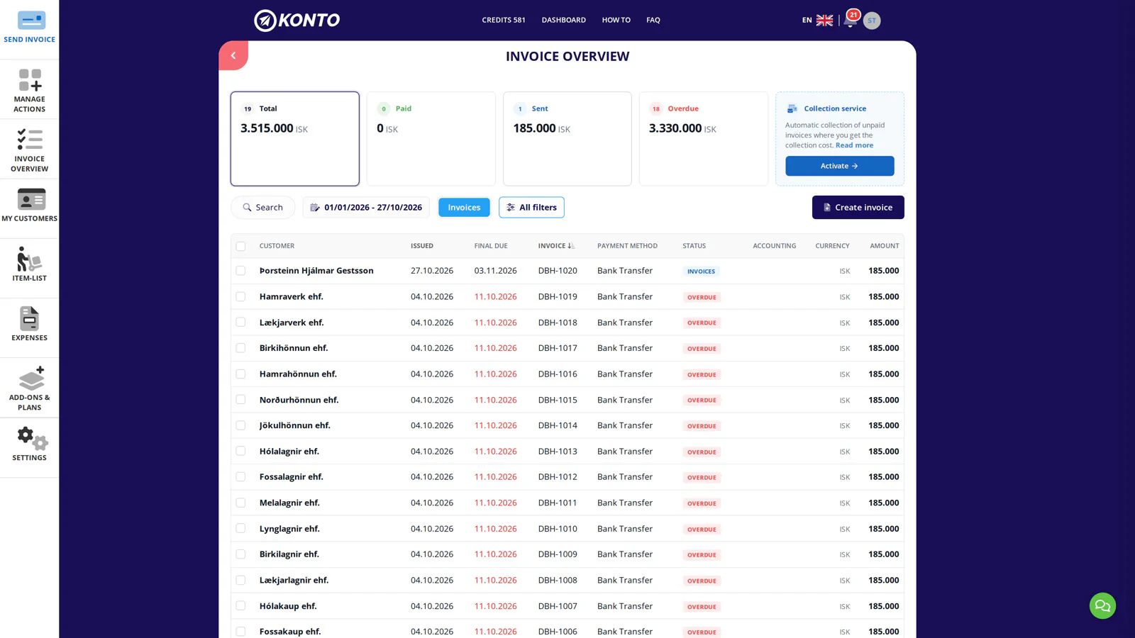Click the Create invoice button
This screenshot has width=1135, height=638.
(858, 207)
